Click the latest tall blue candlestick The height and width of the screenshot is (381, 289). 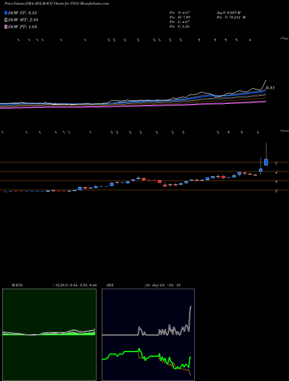pos(266,162)
